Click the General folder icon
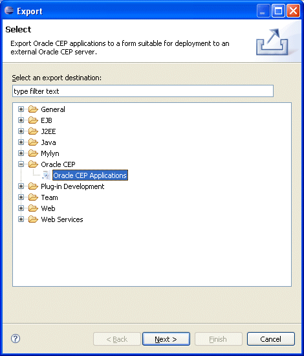 33,109
